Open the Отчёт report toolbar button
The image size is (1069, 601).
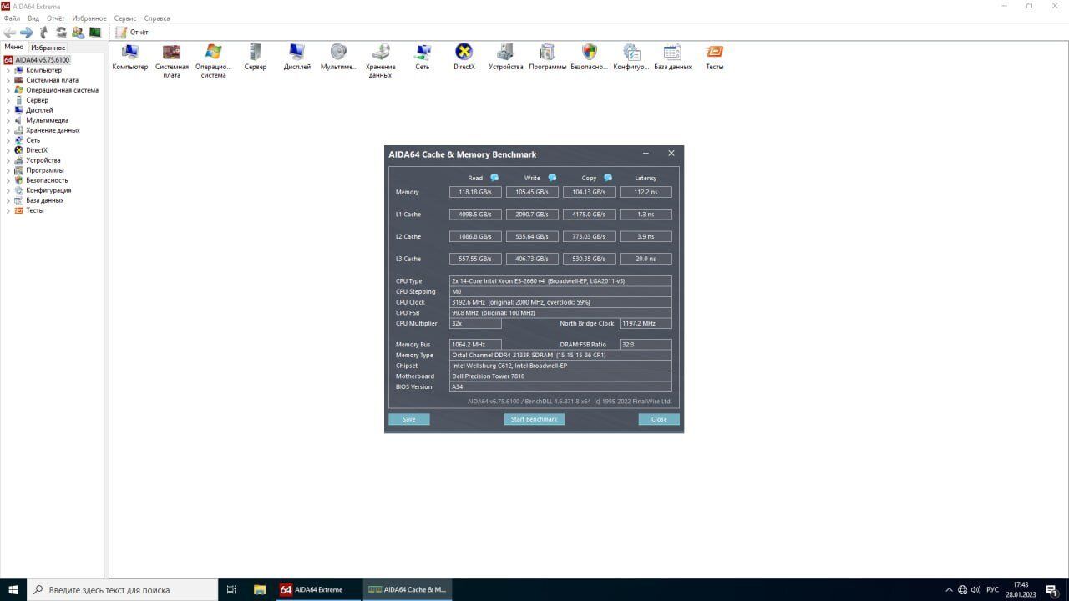tap(132, 33)
